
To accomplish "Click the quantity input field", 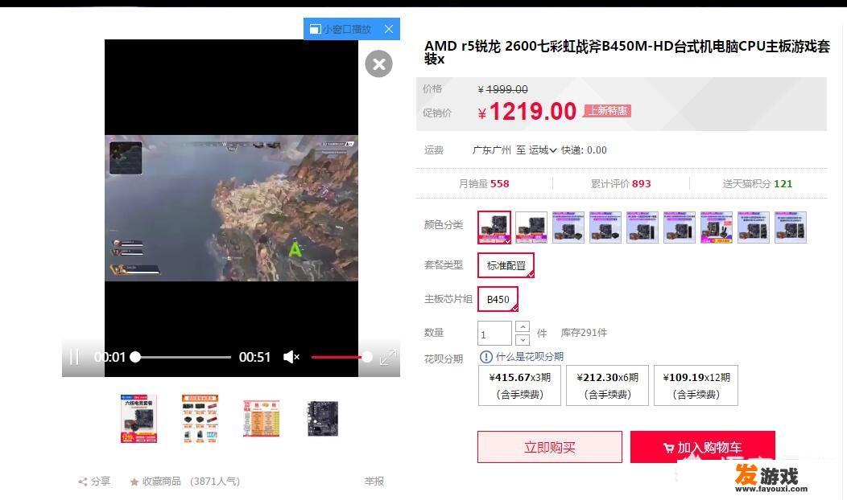I will 494,334.
